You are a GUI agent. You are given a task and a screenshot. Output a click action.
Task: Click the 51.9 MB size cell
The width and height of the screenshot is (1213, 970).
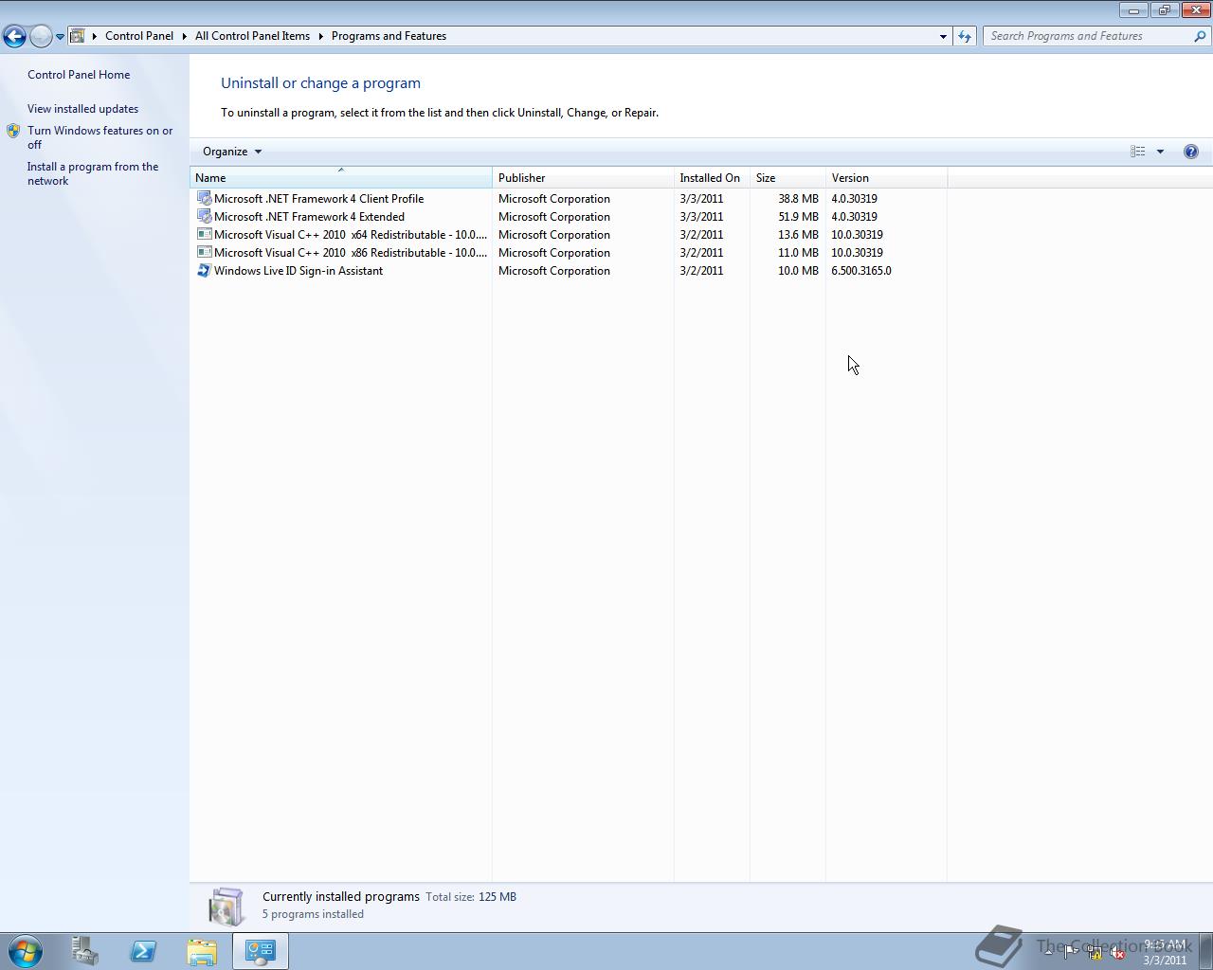[x=798, y=217]
